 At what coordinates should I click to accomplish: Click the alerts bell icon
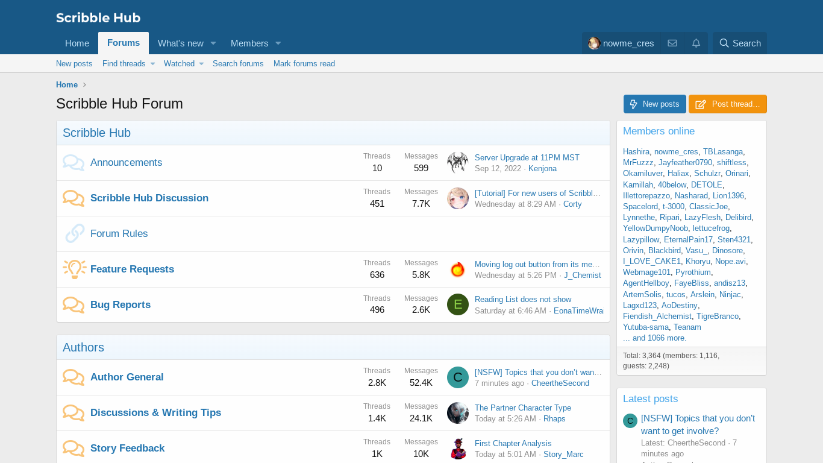696,43
